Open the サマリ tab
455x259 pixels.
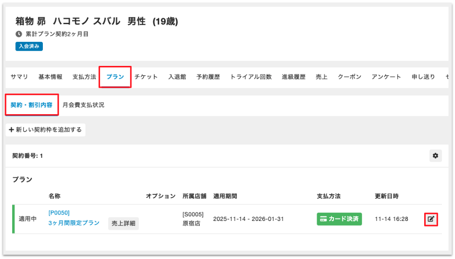click(19, 77)
